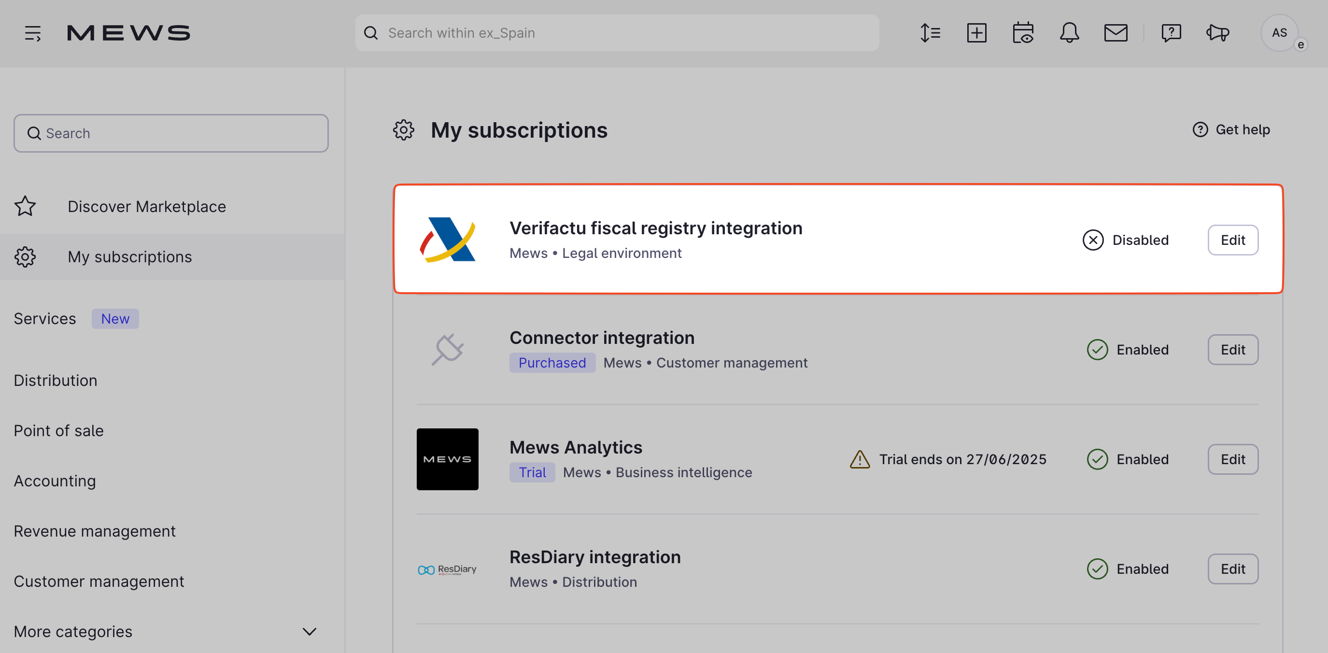Open Customer management category
This screenshot has width=1328, height=653.
tap(99, 582)
